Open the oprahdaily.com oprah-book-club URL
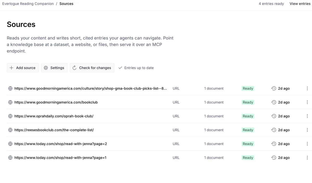The image size is (312, 183). pos(54,116)
